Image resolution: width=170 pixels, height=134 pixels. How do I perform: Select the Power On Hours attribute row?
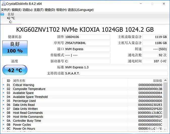tap(83, 129)
